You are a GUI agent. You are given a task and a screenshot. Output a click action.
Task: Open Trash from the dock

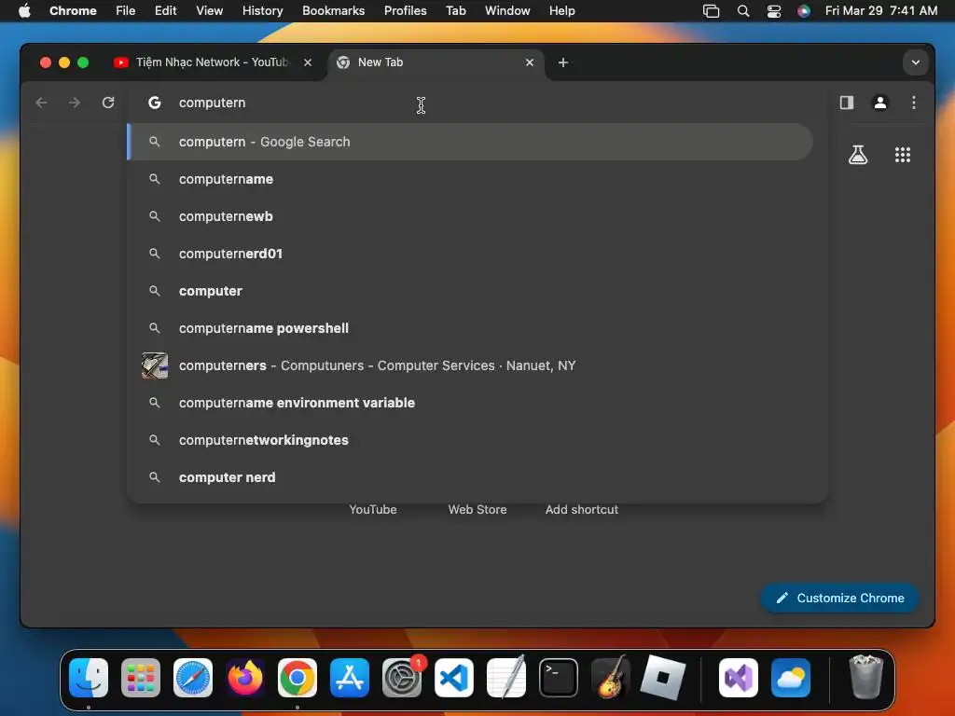click(865, 677)
